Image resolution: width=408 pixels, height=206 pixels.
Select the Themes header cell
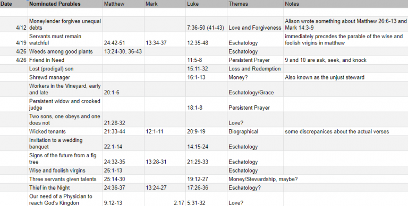pyautogui.click(x=255, y=4)
